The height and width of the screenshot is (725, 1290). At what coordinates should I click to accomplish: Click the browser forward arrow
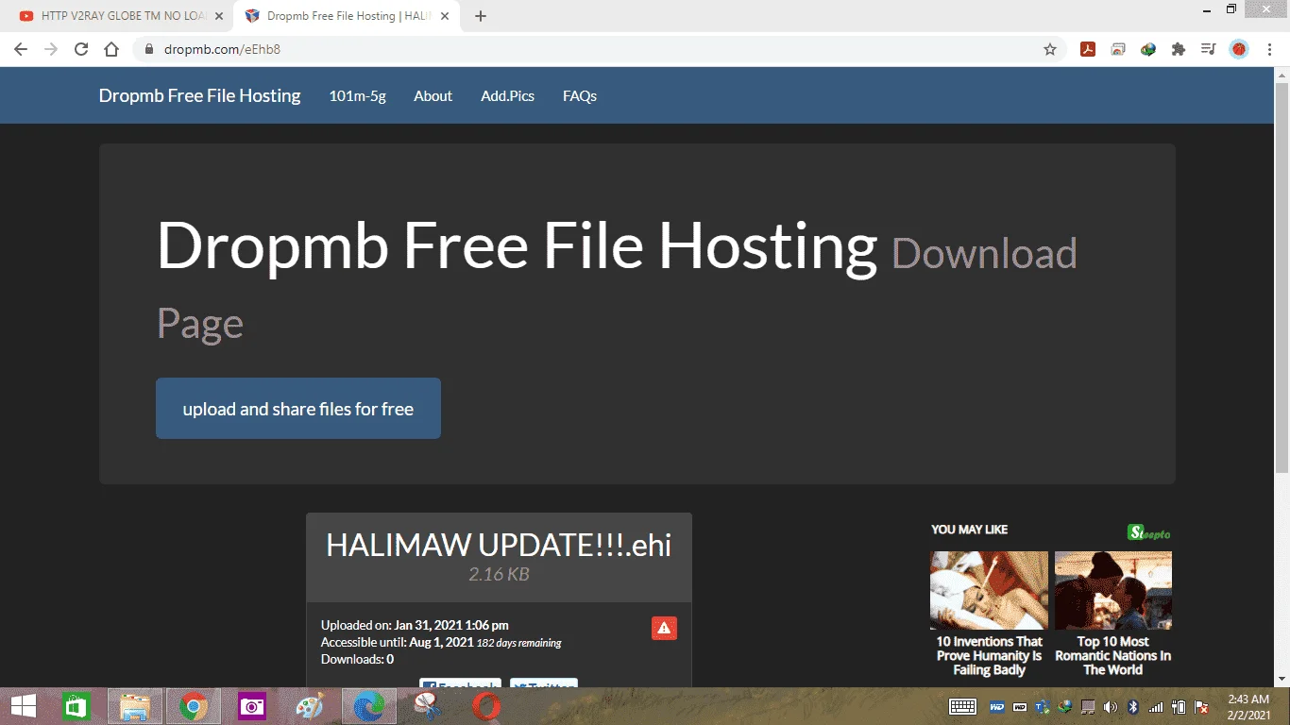51,49
